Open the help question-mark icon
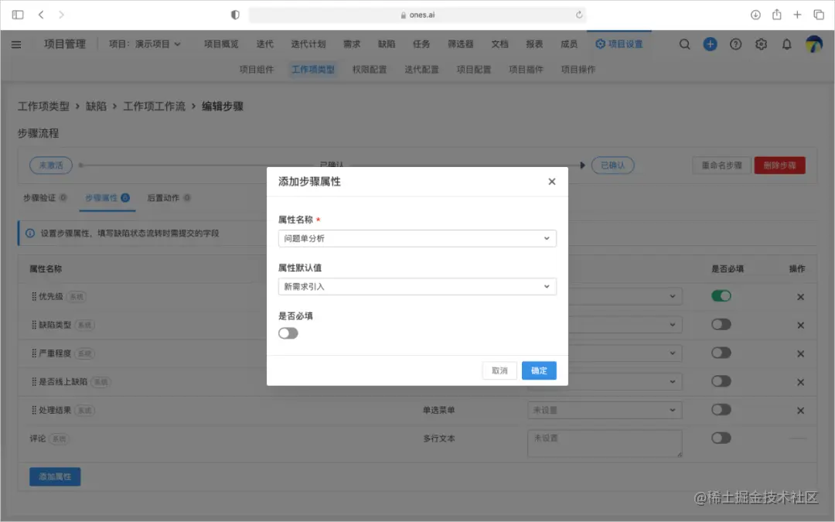Viewport: 835px width, 522px height. 735,44
